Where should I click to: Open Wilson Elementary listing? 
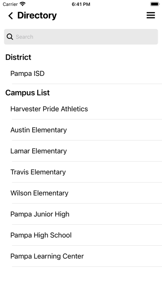point(81,193)
